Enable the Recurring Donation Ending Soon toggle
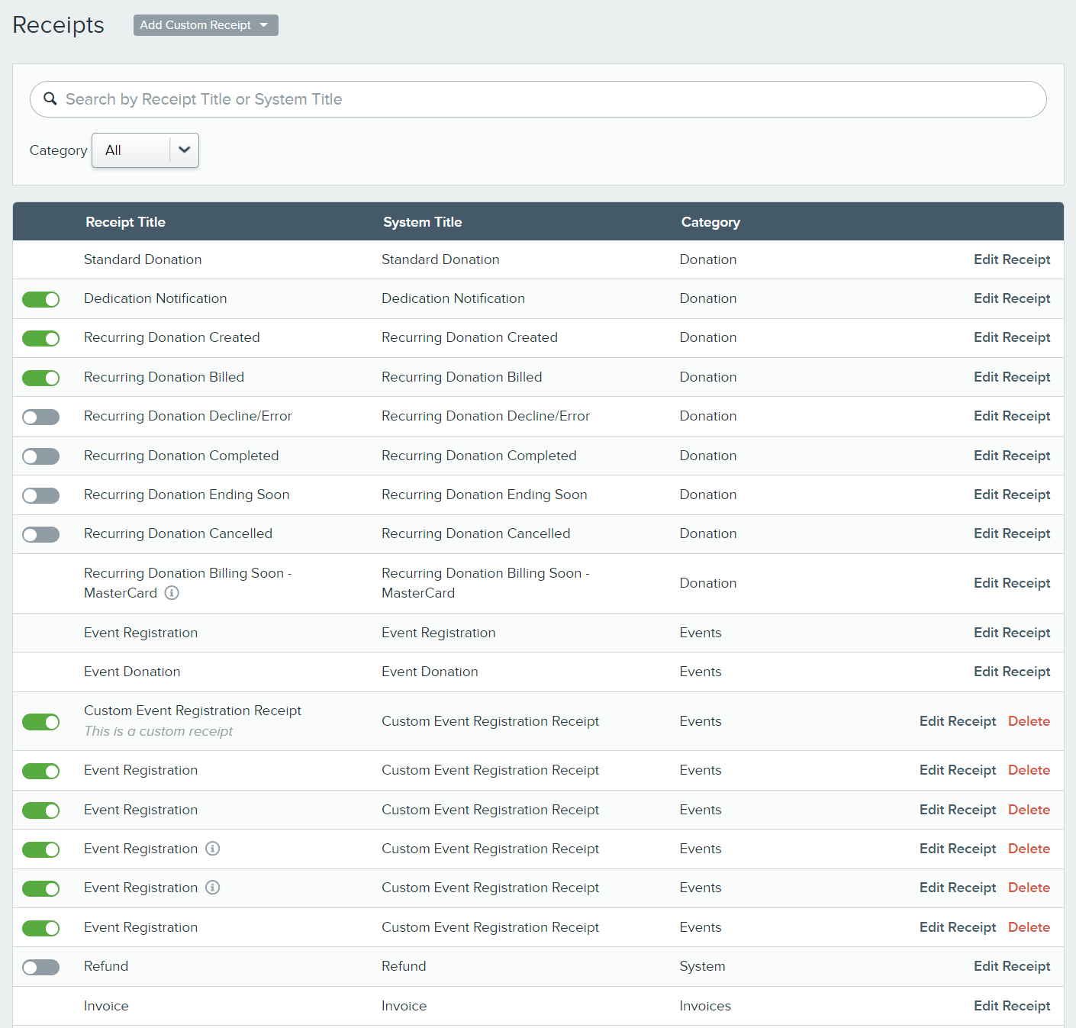Viewport: 1076px width, 1028px height. click(x=41, y=495)
